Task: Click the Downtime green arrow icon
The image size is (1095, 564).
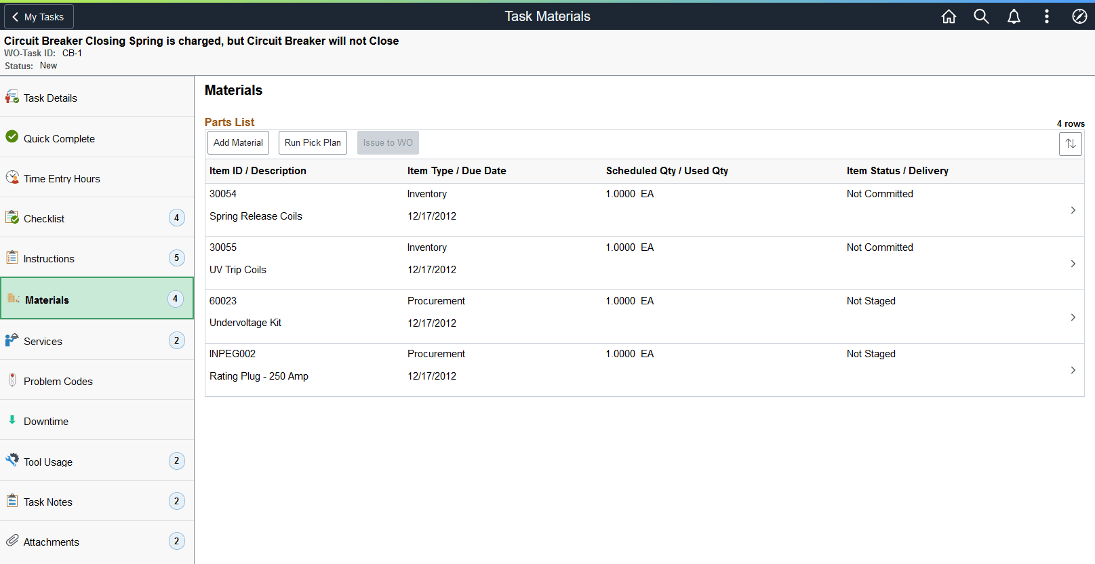Action: coord(12,420)
